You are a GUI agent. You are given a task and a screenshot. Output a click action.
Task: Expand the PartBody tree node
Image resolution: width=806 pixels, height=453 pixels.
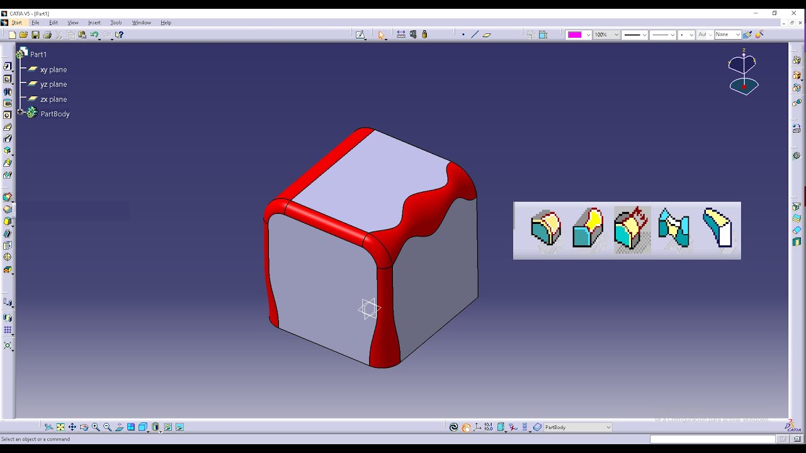20,113
